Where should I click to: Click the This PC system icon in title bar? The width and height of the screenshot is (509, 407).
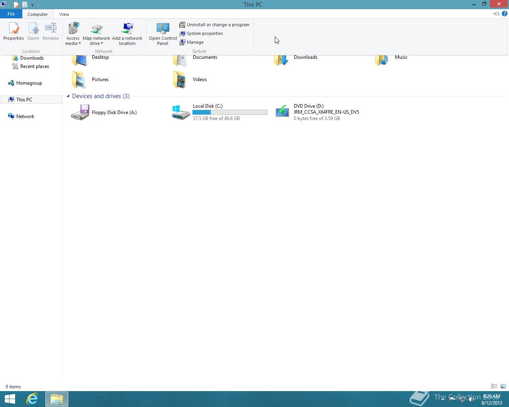4,4
